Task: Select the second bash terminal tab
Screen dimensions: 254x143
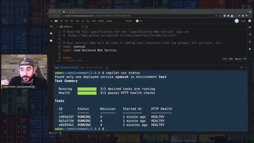Action: click(92, 68)
